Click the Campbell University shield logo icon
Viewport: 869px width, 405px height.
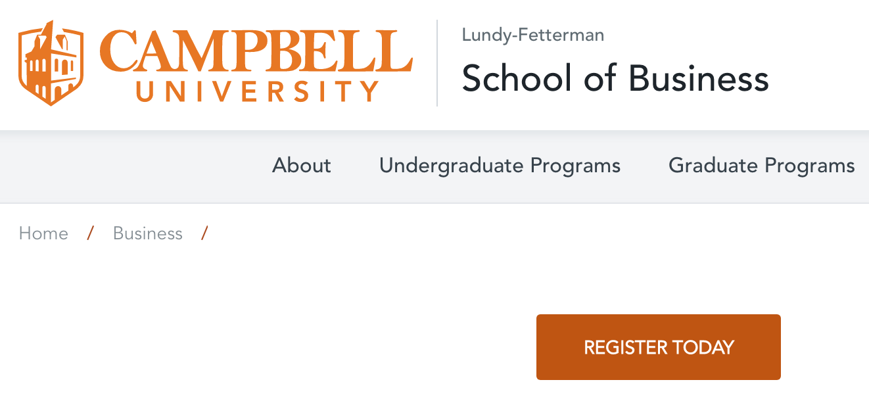pyautogui.click(x=51, y=63)
